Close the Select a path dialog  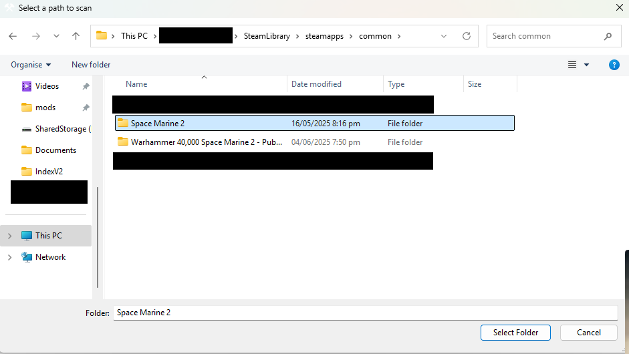620,7
